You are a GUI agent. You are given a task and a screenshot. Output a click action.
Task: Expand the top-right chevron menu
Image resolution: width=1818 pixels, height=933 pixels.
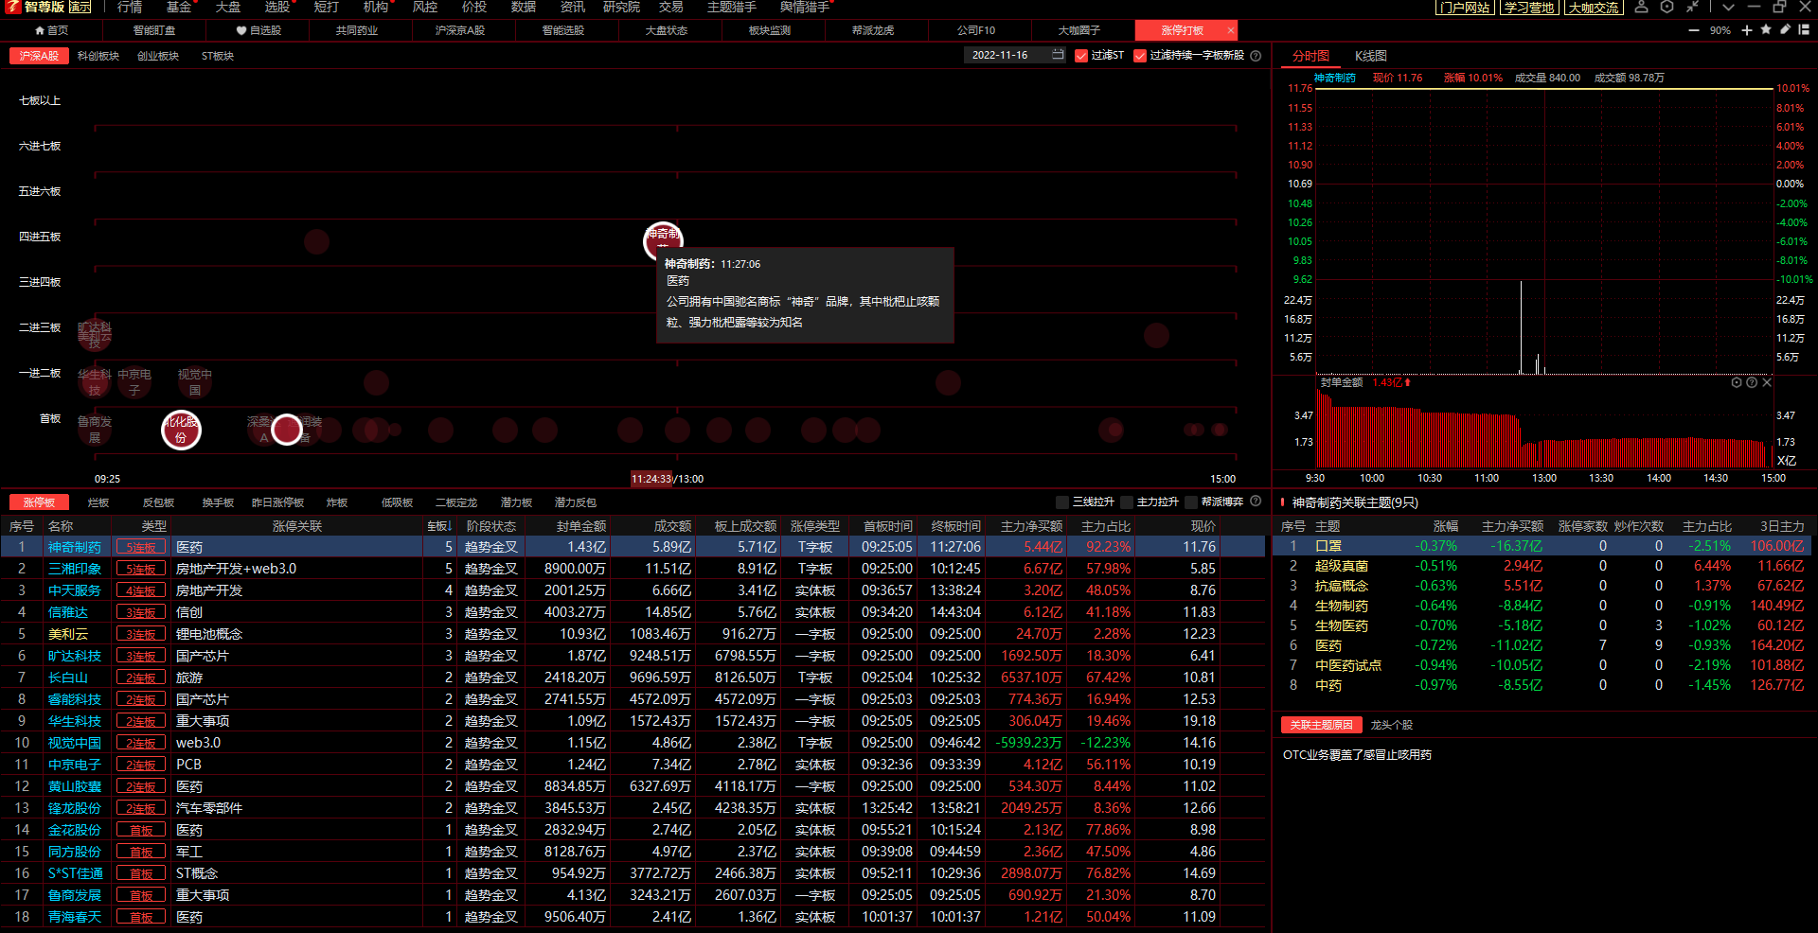pos(1728,7)
